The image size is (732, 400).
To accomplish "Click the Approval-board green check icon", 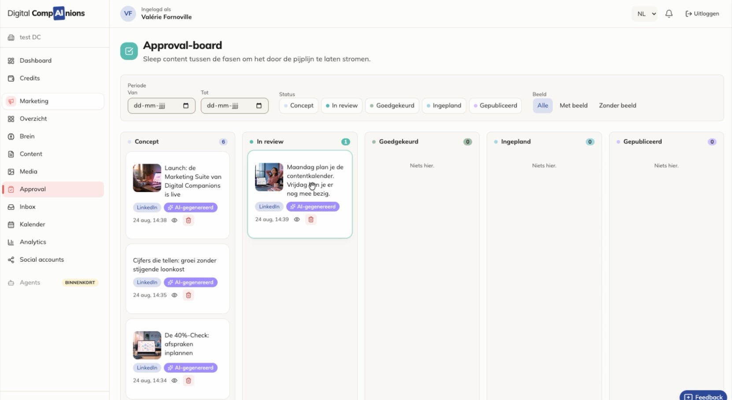I will [x=129, y=51].
